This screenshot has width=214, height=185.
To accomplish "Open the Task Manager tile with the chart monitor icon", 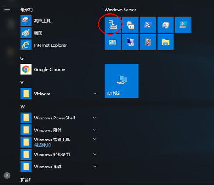I will pos(166,25).
